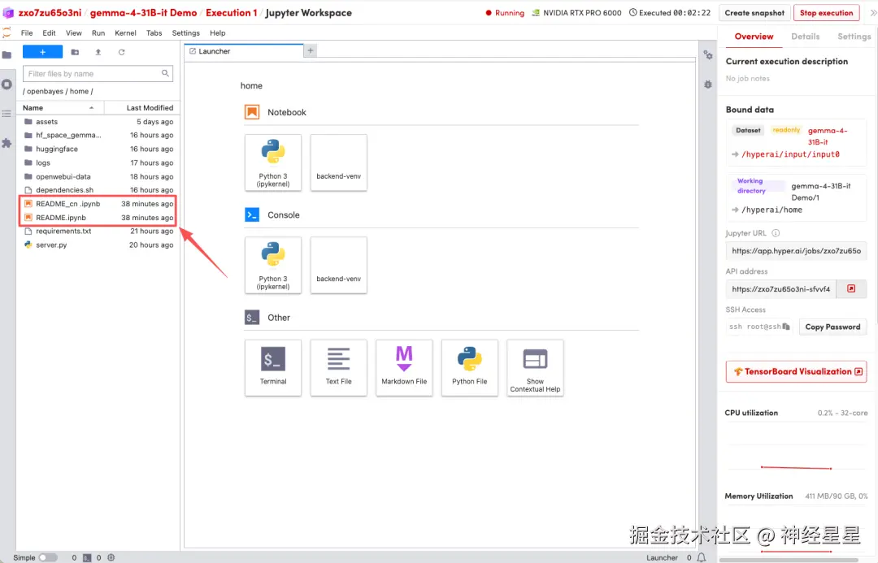Open the Edit menu
This screenshot has height=563, width=878.
click(50, 33)
